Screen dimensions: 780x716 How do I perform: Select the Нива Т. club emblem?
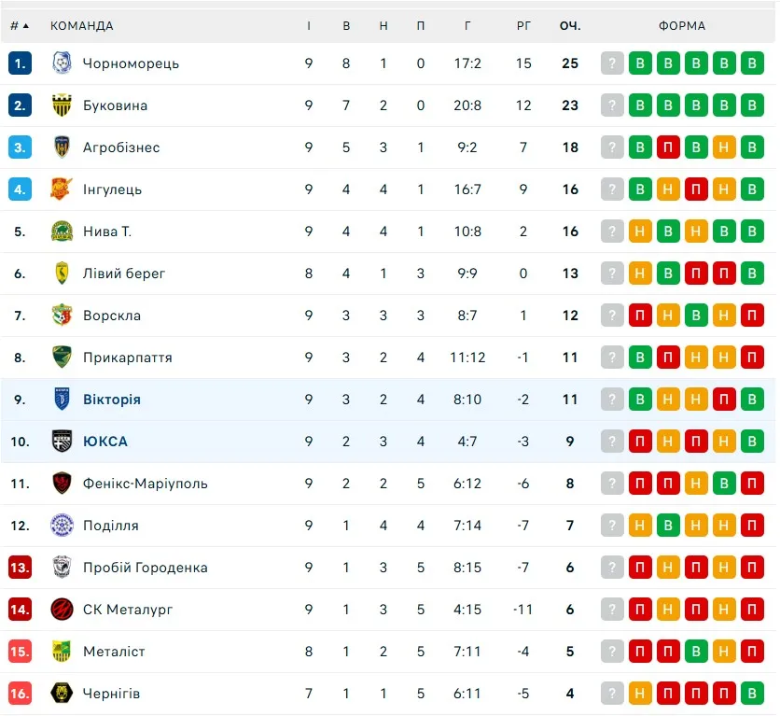62,232
